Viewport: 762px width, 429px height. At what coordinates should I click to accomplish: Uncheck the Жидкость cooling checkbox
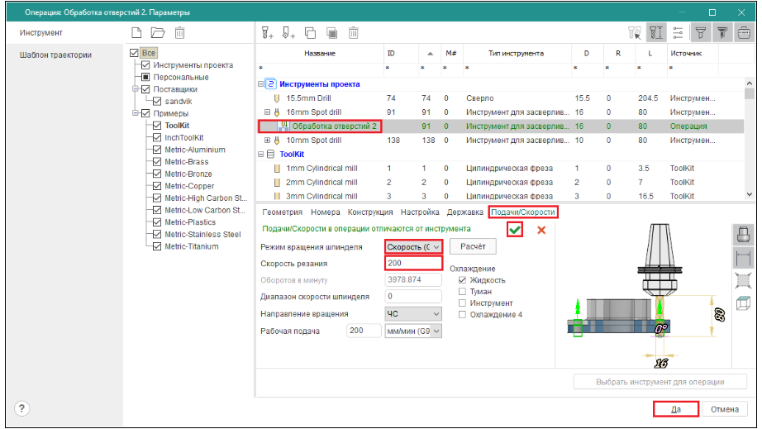pyautogui.click(x=463, y=280)
